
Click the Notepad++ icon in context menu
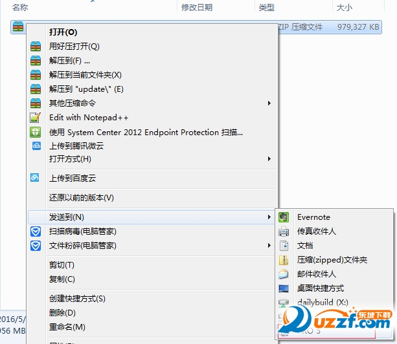coord(36,118)
